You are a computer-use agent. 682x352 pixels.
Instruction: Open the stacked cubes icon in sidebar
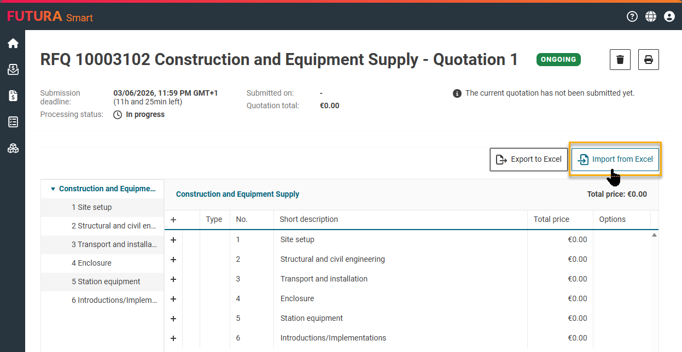pos(13,148)
